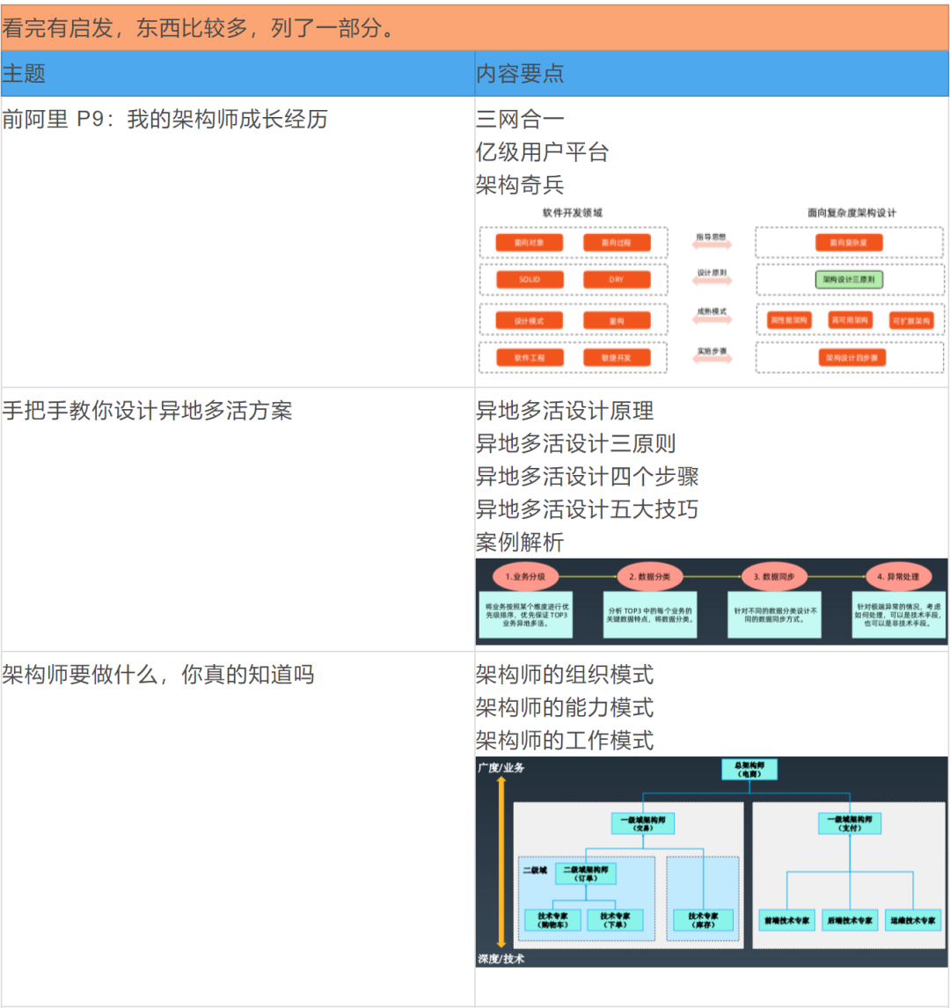This screenshot has height=1008, width=950.
Task: Click the line '异地多活设计四个步骤'
Action: click(x=588, y=476)
